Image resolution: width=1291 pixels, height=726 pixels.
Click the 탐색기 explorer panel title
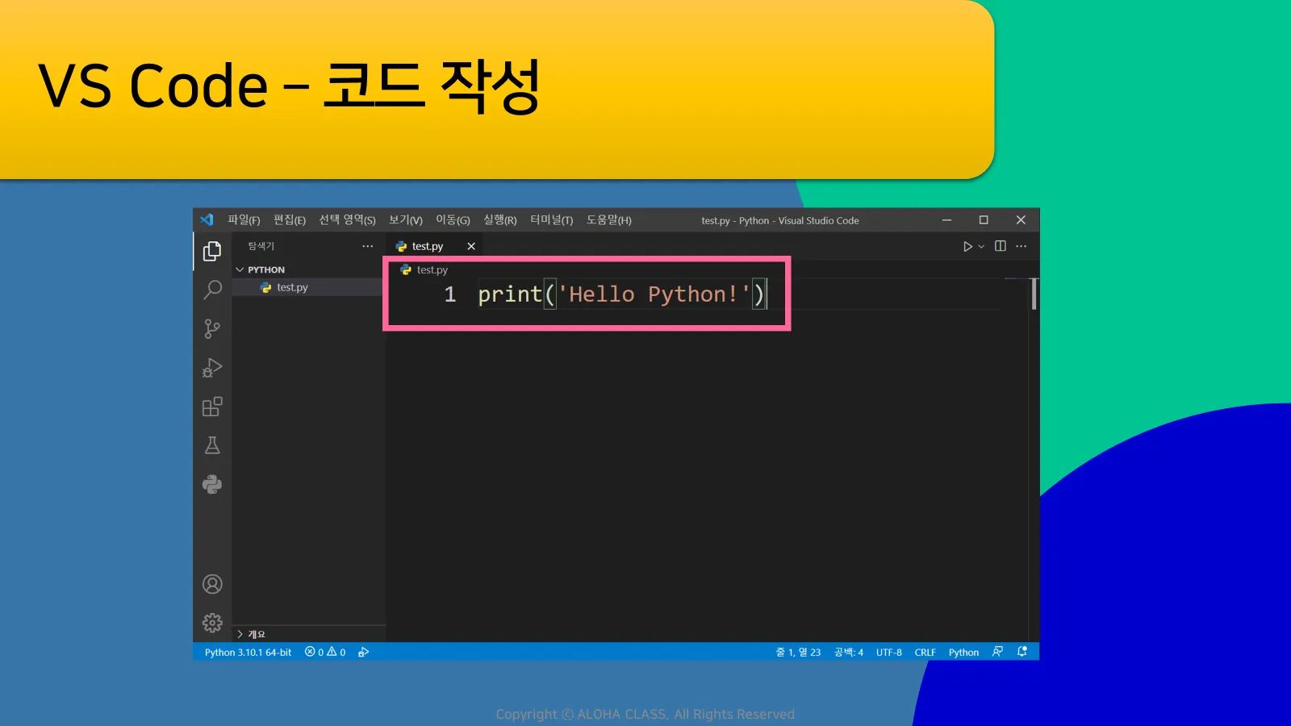click(261, 246)
